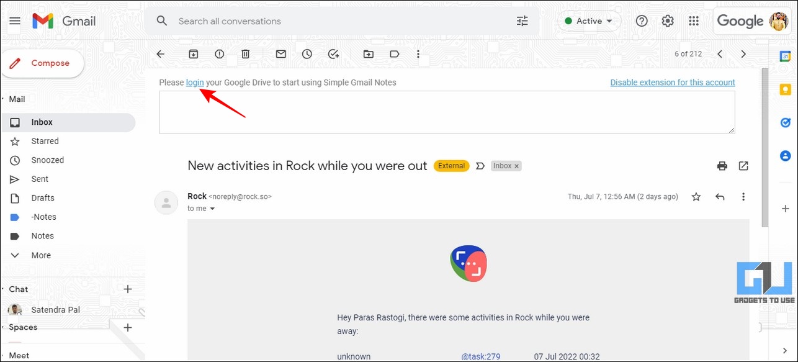
Task: Open Contacts side panel
Action: click(x=785, y=155)
